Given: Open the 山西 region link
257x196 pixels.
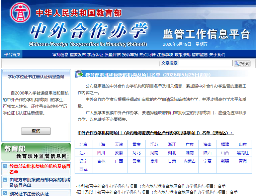Looking at the screenshot, I should (x=225, y=153).
